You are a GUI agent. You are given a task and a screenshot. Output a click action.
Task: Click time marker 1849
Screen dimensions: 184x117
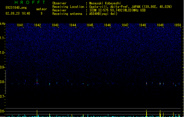tap(160, 25)
